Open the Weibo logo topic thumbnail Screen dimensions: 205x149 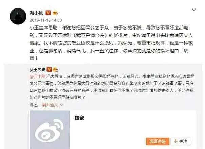point(50,130)
